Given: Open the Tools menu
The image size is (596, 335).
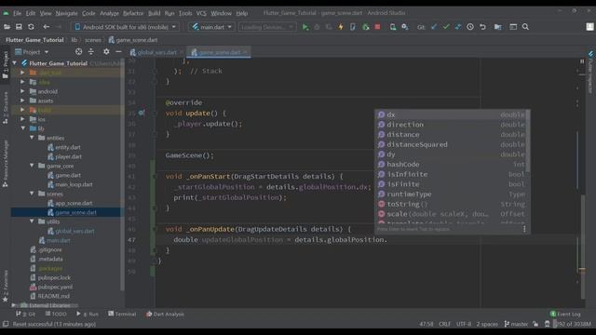Looking at the screenshot, I should (x=185, y=13).
